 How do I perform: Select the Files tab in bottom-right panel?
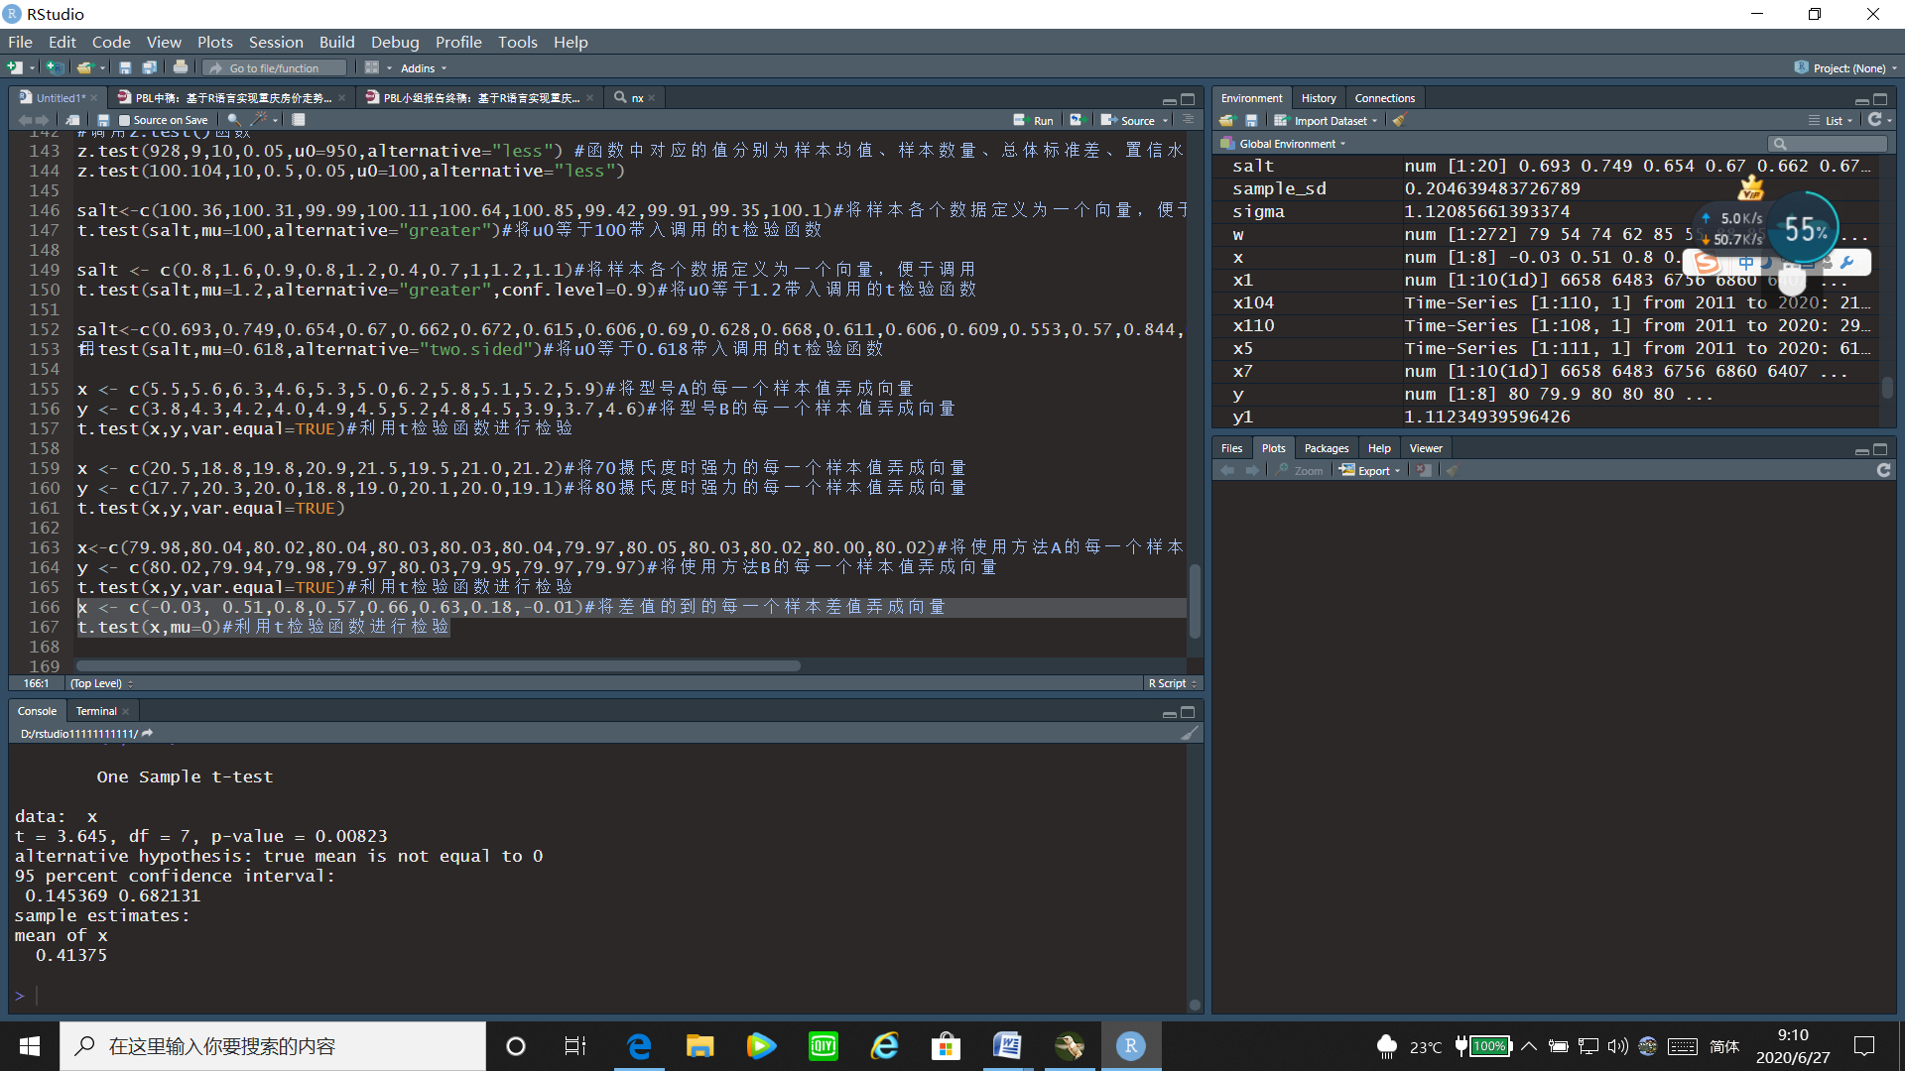(1230, 448)
